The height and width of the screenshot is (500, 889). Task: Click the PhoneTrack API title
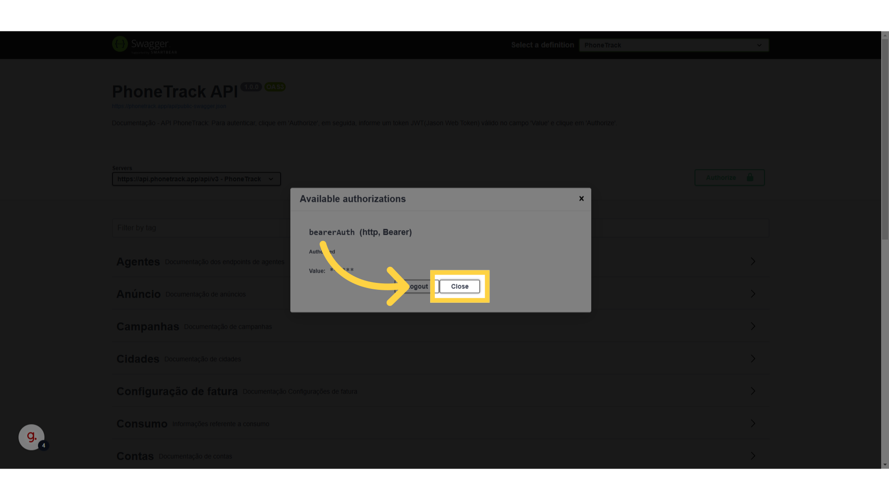[175, 92]
